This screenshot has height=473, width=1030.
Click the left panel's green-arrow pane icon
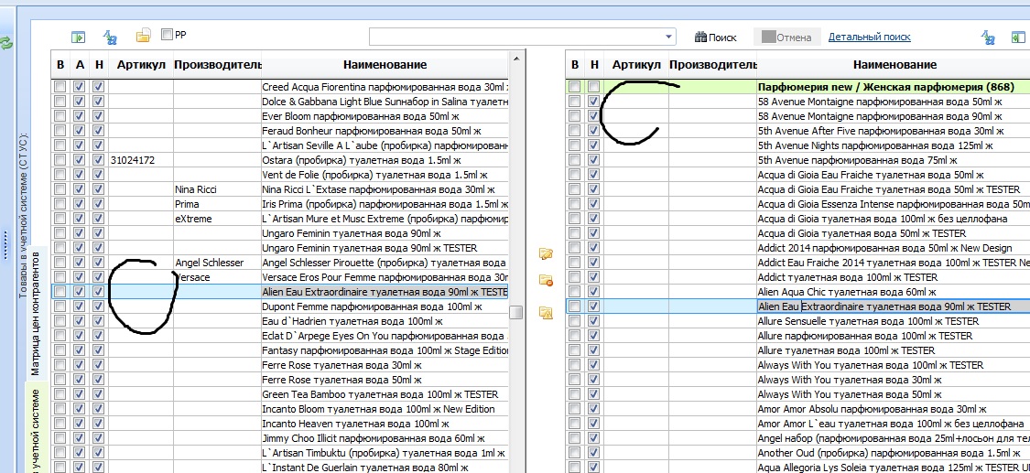click(78, 38)
